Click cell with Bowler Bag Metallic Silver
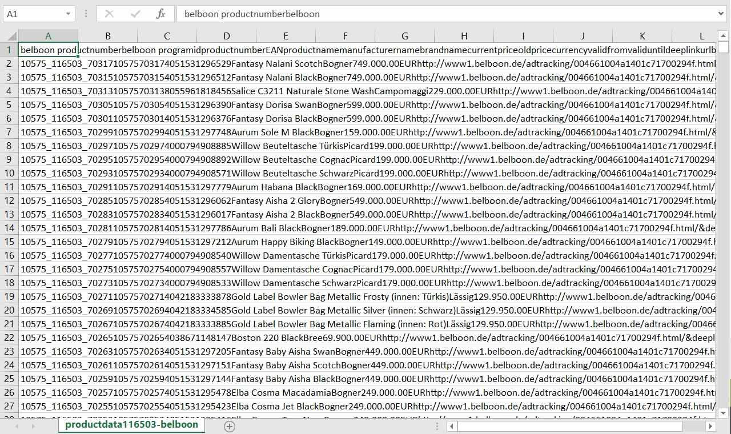The image size is (731, 434). pos(48,310)
